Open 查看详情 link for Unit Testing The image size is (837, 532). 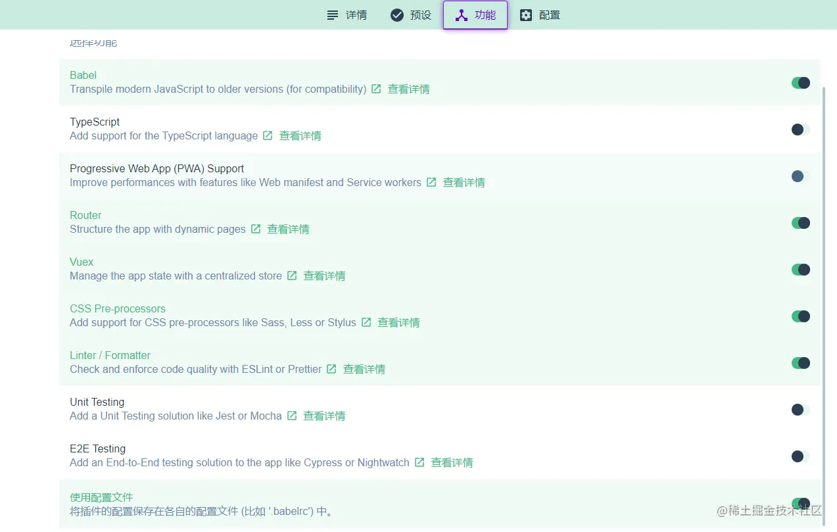[x=324, y=416]
